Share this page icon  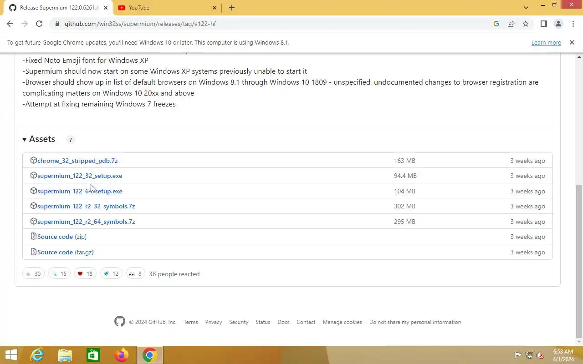tap(511, 24)
